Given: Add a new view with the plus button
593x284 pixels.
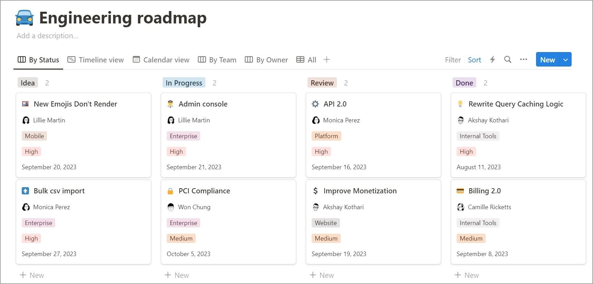Looking at the screenshot, I should pos(326,59).
